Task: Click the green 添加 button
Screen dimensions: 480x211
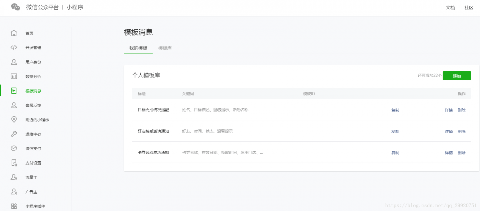Action: (x=457, y=76)
